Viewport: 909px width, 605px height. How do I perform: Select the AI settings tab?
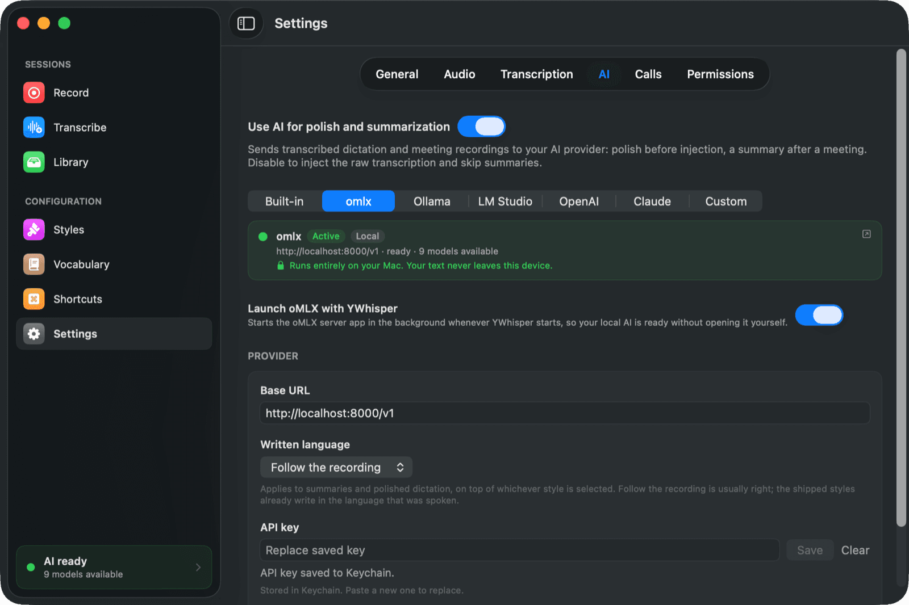coord(604,74)
